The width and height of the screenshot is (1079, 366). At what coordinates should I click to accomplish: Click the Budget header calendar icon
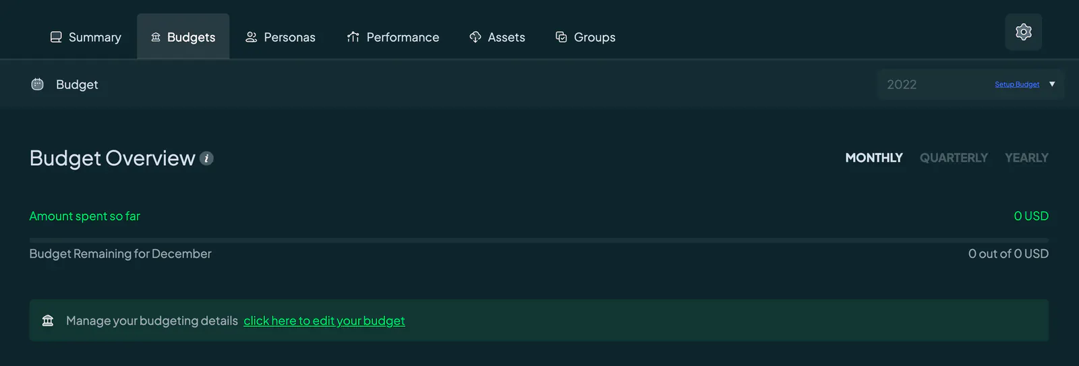tap(38, 84)
